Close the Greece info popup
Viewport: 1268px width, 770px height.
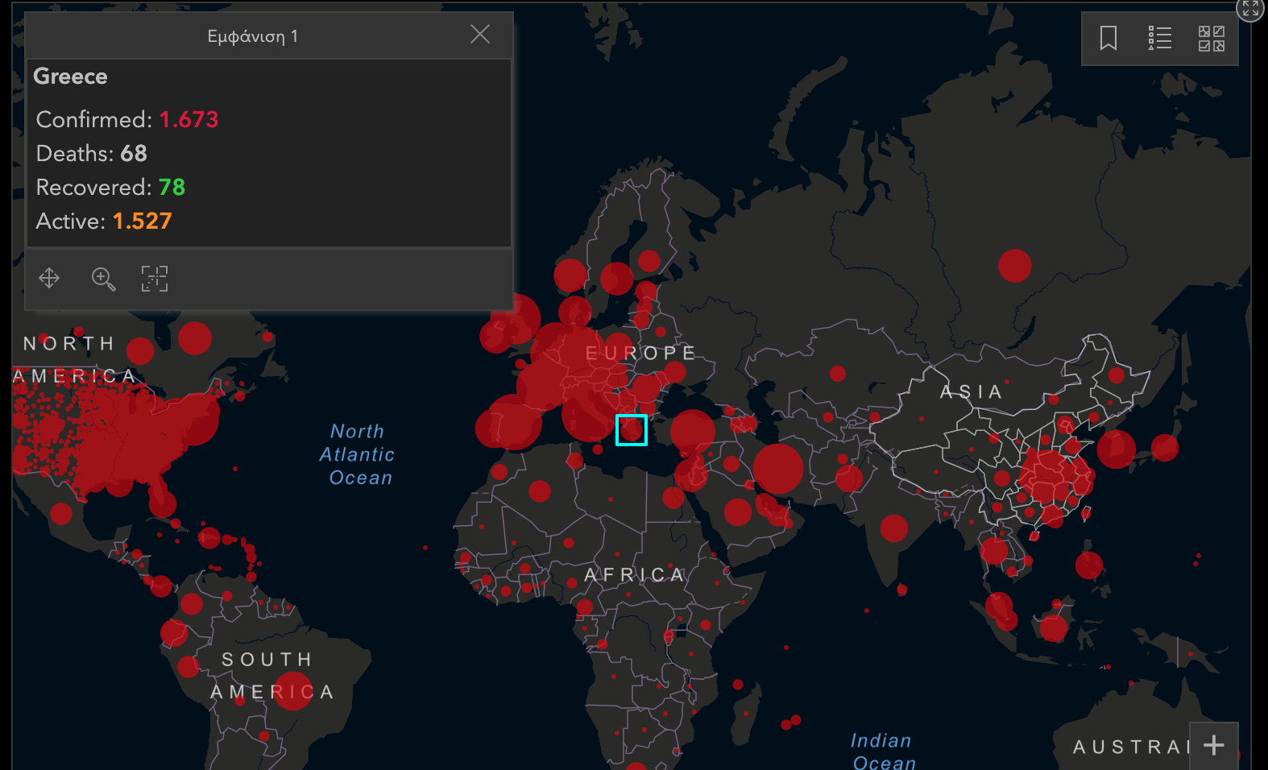[479, 35]
